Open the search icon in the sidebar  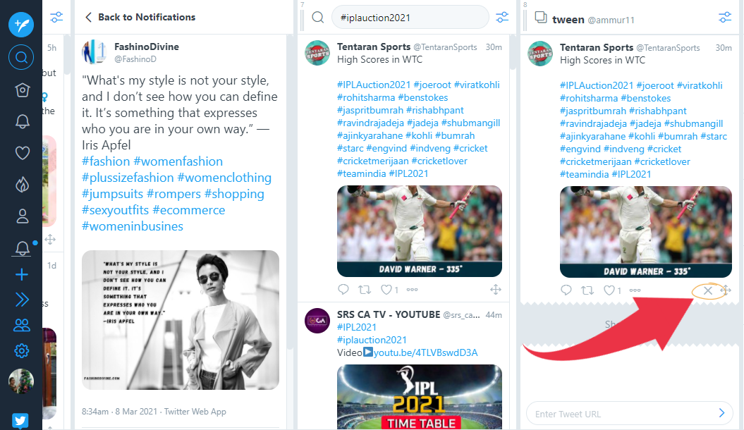pyautogui.click(x=21, y=57)
